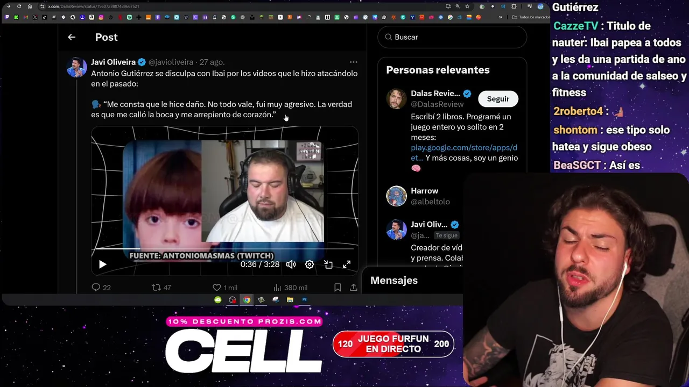The image size is (689, 387).
Task: Open the Dalas Review name link
Action: pos(435,94)
